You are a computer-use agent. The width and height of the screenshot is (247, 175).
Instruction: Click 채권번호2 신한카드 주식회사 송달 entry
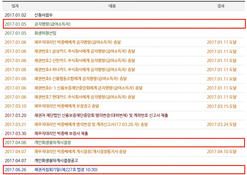tap(85, 60)
